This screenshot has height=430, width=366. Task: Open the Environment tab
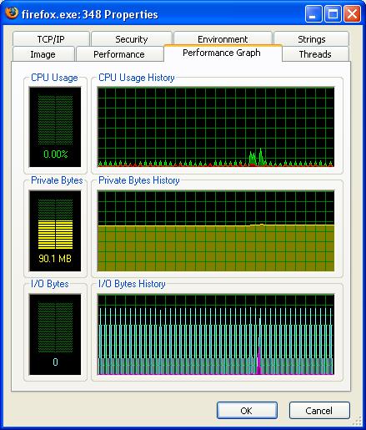(x=223, y=38)
